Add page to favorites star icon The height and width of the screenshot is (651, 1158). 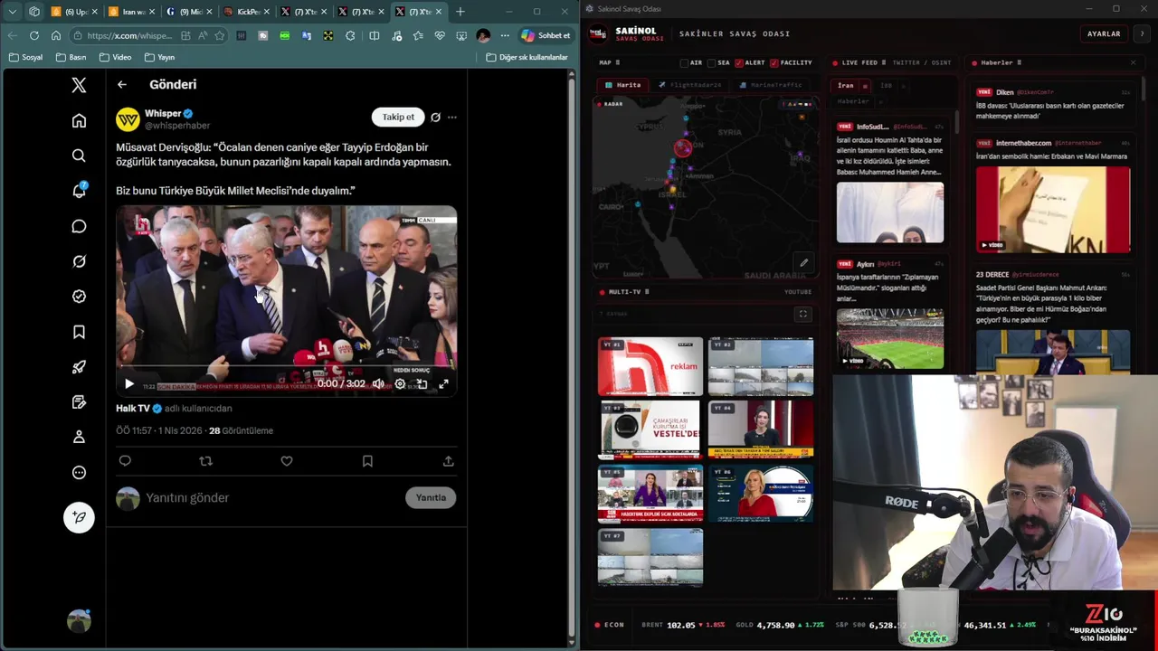click(220, 35)
